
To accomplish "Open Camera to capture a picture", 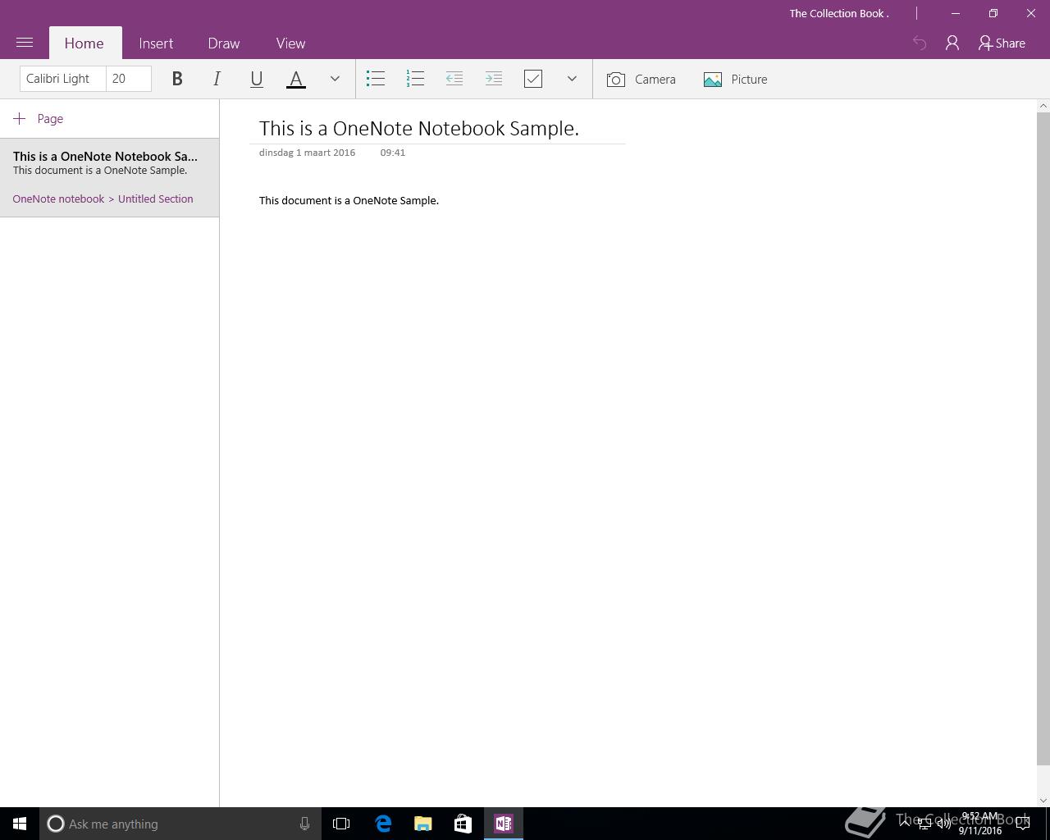I will (641, 80).
